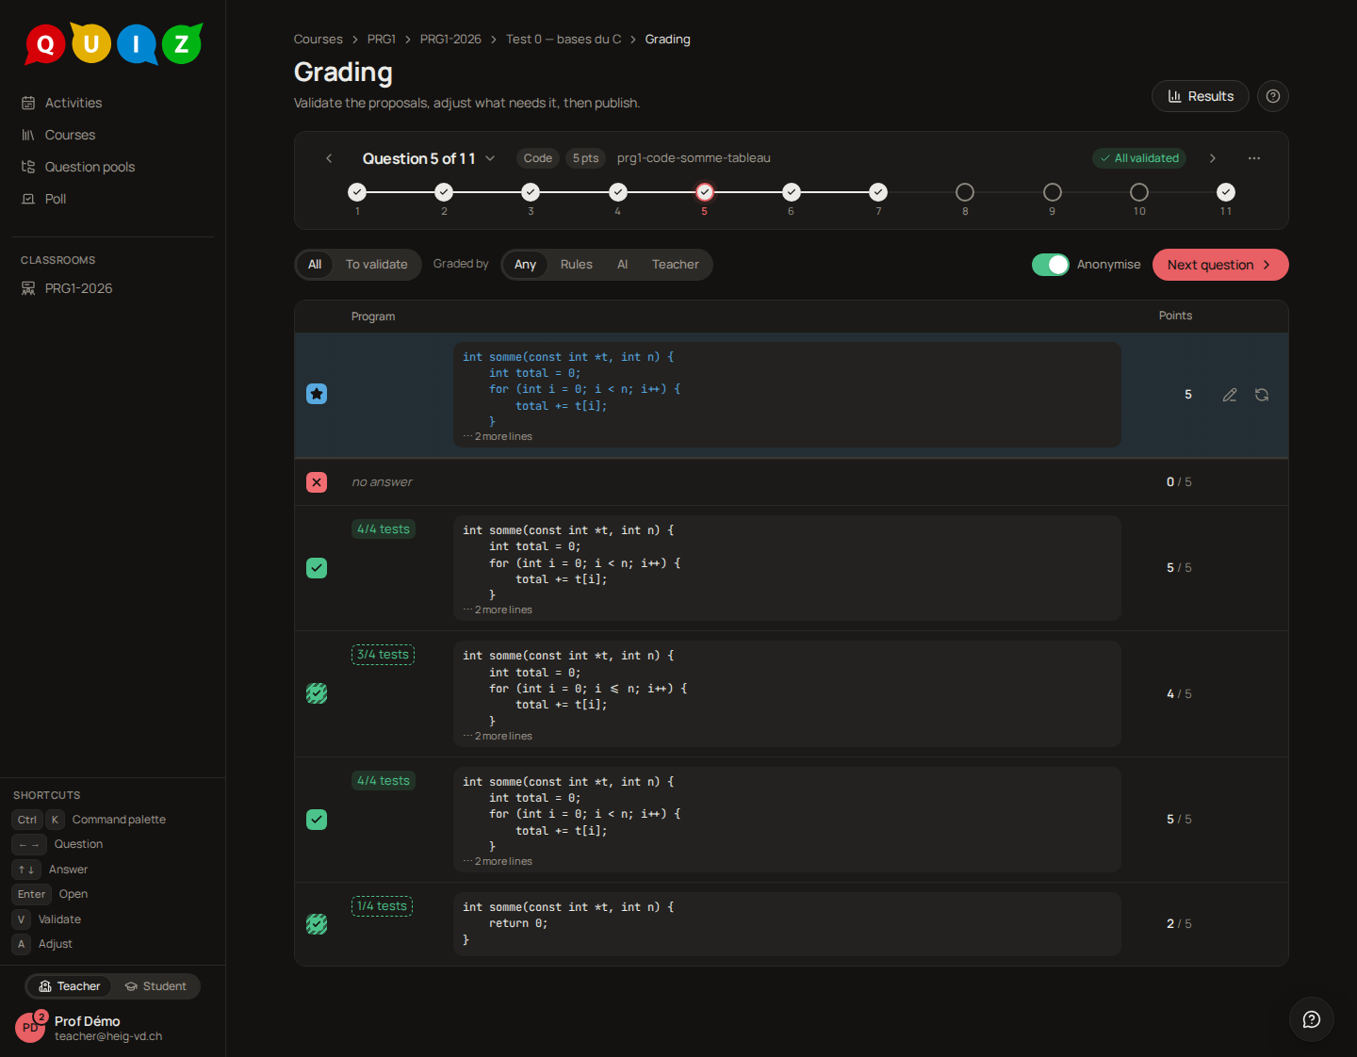The image size is (1357, 1057).
Task: Filter graded by Rules
Action: [577, 265]
